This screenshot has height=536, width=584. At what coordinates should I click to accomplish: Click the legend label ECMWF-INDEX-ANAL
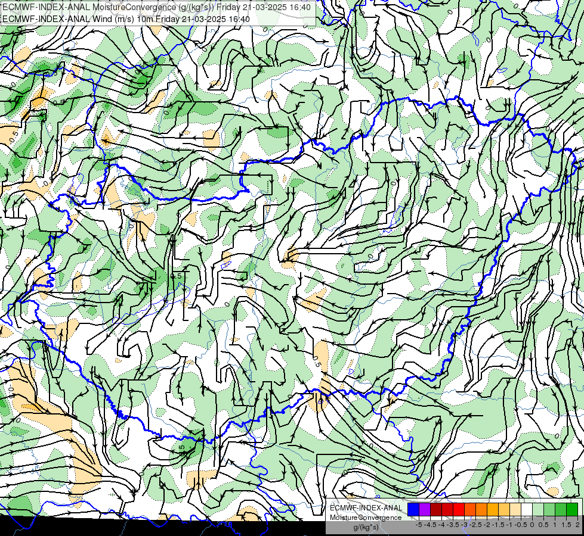tap(366, 508)
